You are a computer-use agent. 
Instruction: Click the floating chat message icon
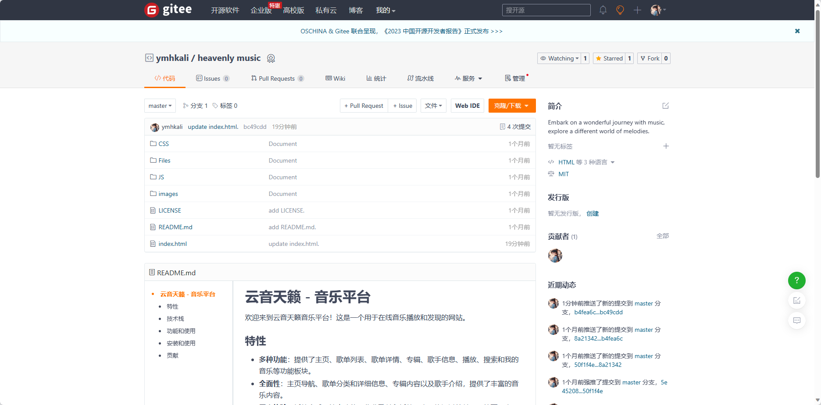(x=797, y=320)
